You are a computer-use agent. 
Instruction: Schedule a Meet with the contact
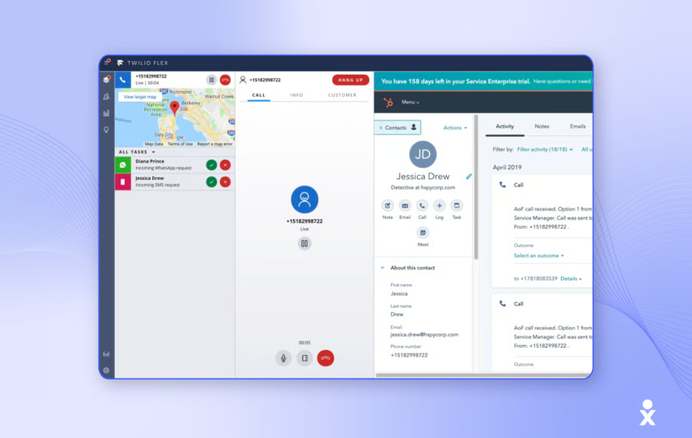(x=423, y=233)
